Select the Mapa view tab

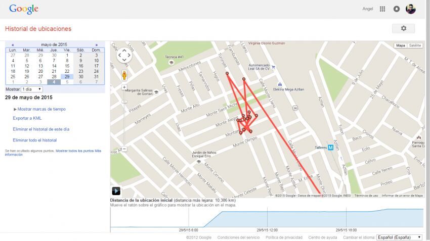click(x=401, y=45)
